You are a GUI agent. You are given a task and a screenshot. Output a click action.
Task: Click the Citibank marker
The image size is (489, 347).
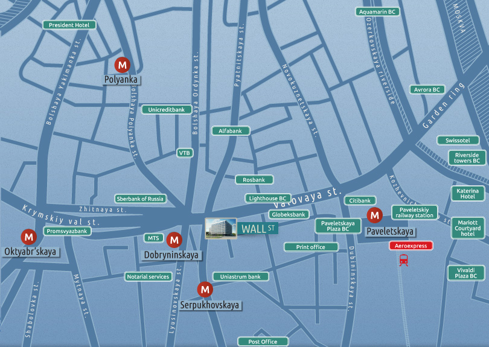[x=360, y=200]
